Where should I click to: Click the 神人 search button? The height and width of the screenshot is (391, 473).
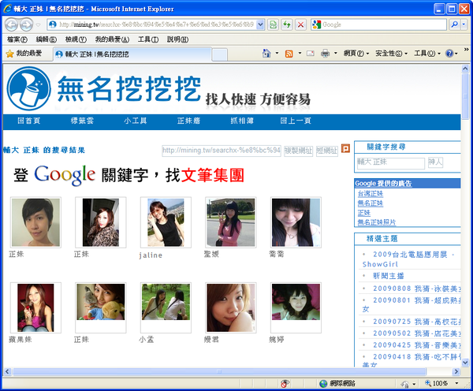click(435, 162)
